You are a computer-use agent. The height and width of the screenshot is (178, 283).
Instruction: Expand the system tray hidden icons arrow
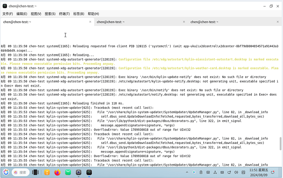click(x=187, y=172)
